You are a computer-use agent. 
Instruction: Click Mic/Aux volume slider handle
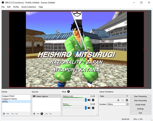pyautogui.click(x=86, y=108)
